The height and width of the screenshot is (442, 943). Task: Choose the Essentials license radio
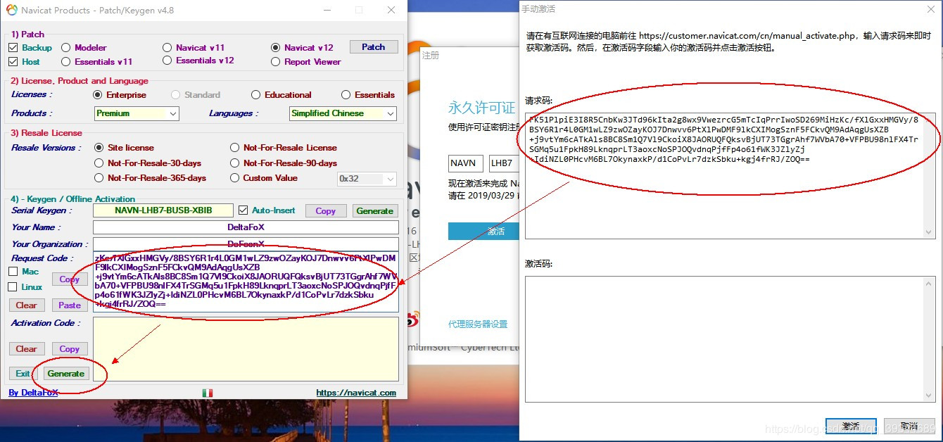coord(346,95)
